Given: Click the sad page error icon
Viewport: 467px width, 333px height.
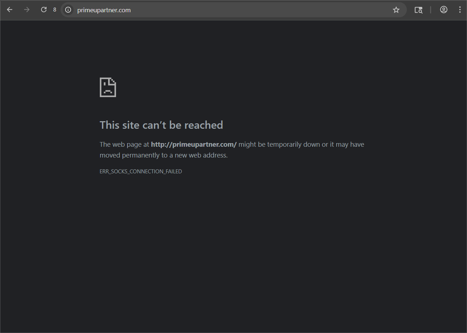Looking at the screenshot, I should pos(108,87).
